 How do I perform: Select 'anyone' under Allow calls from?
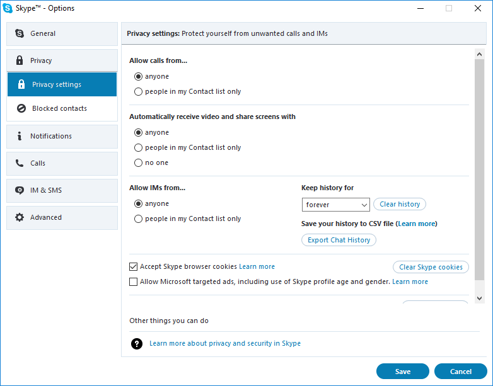tap(138, 76)
